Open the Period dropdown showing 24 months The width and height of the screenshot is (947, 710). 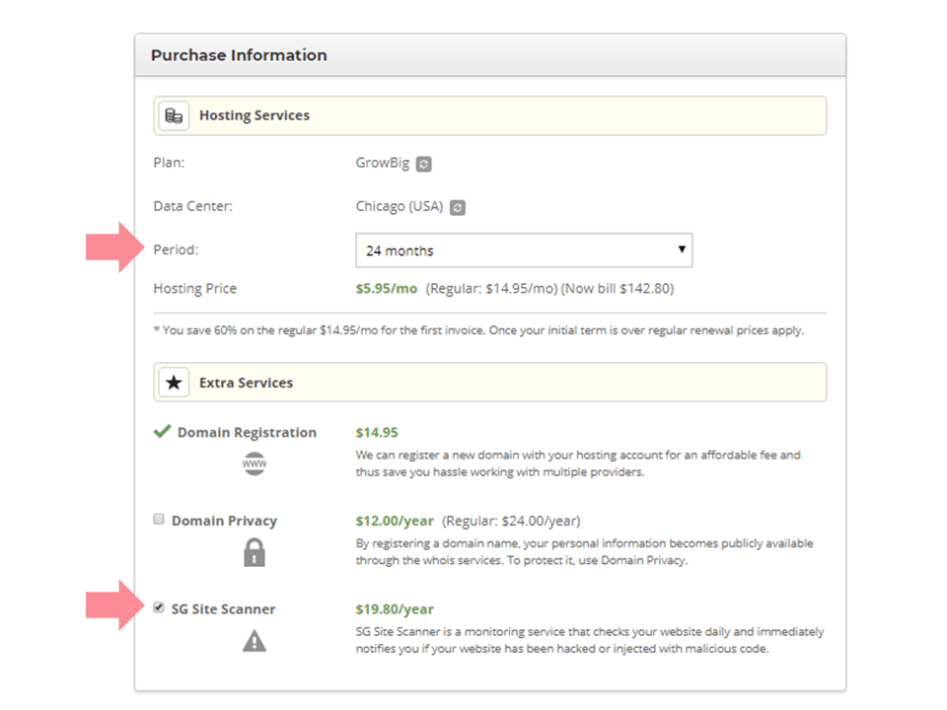click(524, 250)
